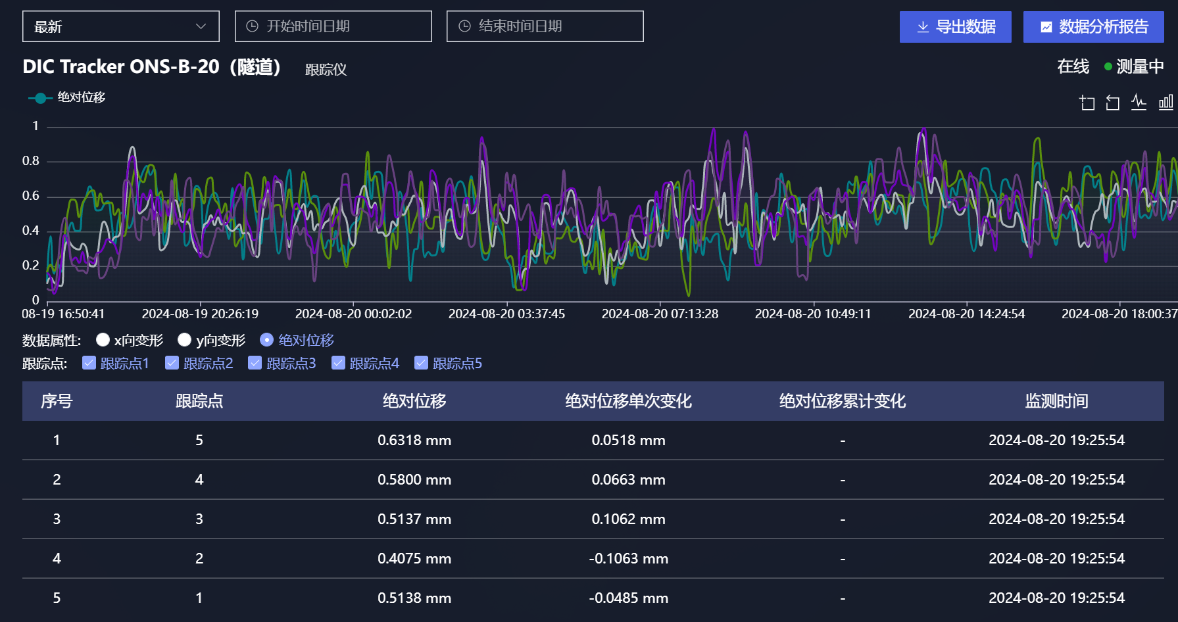Select the y向变形 radio button
This screenshot has width=1178, height=622.
(184, 339)
